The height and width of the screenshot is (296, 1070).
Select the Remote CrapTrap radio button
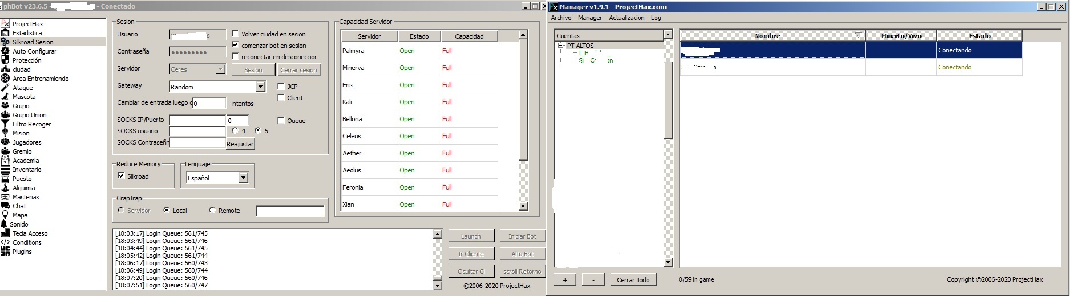[212, 210]
